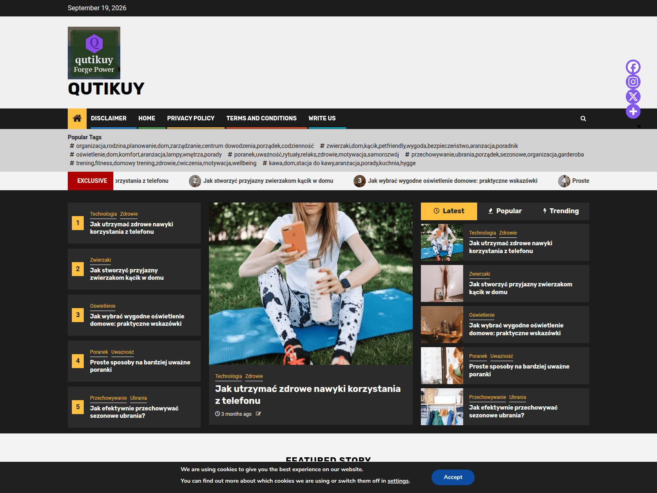Screen dimensions: 657x493
Task: Open Poranek category in Latest tab list
Action: 478,356
